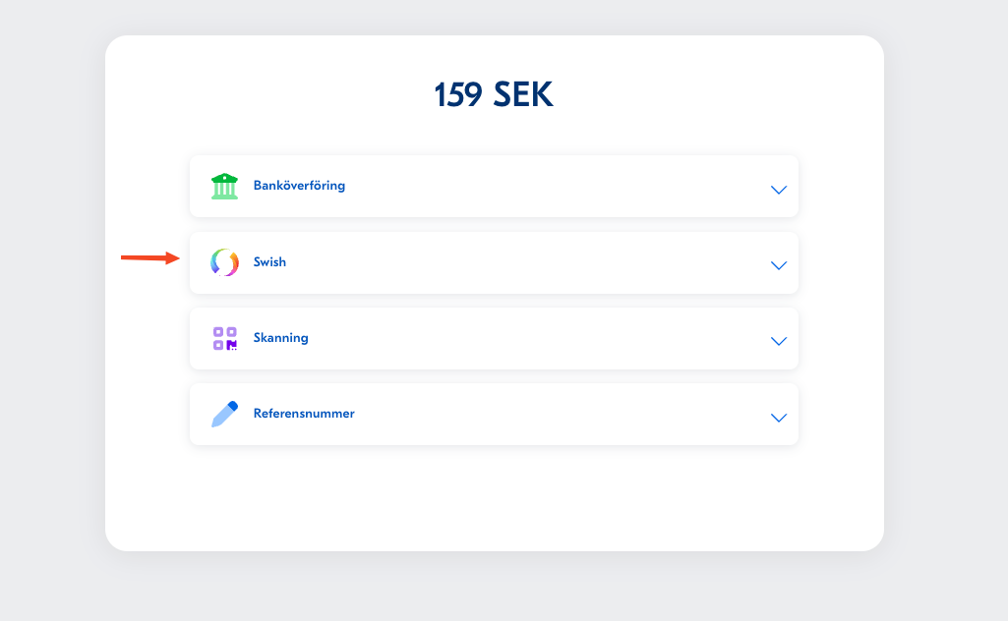
Task: Open the Banköverföring payment option row
Action: [494, 187]
